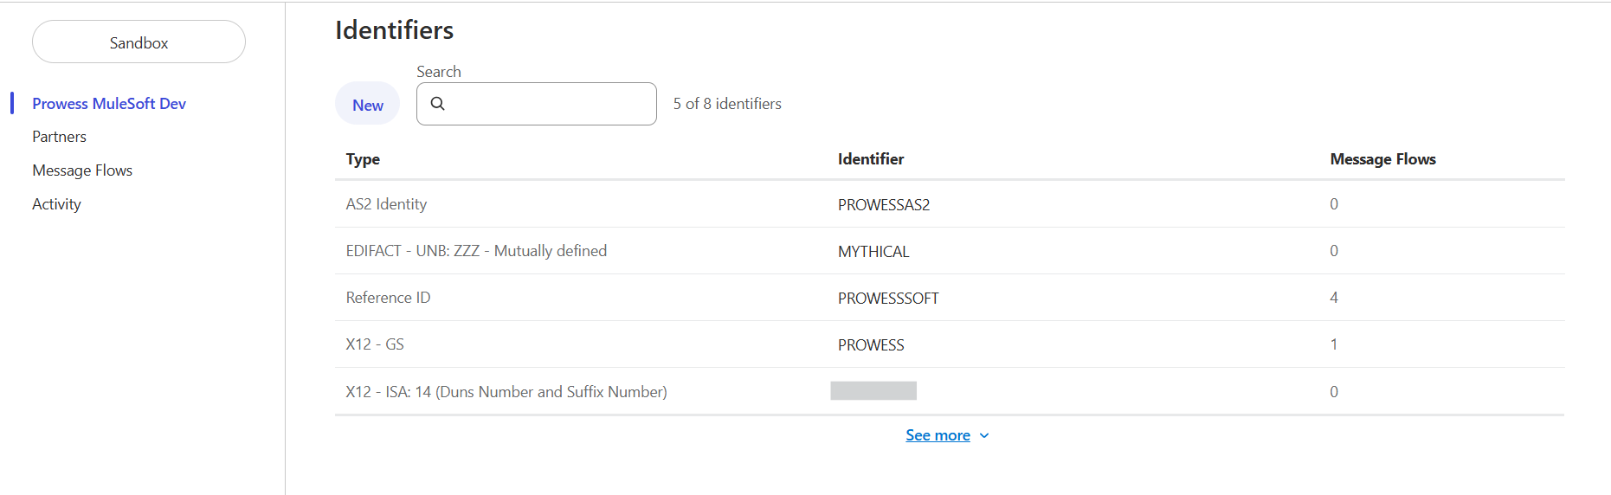Select the Reference ID row

(388, 298)
